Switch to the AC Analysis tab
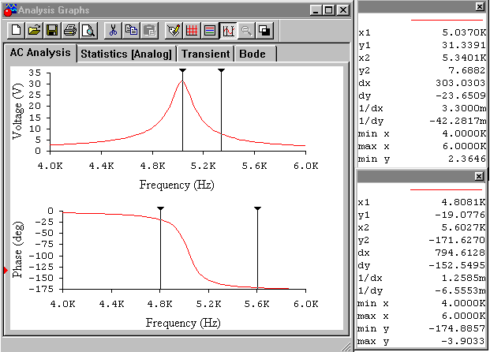The height and width of the screenshot is (352, 490). point(40,53)
